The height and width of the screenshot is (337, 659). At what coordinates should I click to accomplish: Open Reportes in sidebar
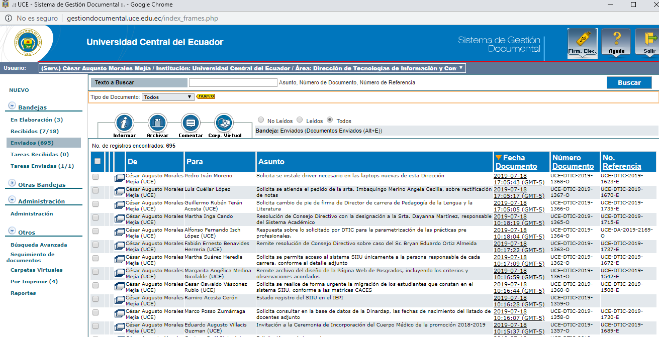pos(23,293)
